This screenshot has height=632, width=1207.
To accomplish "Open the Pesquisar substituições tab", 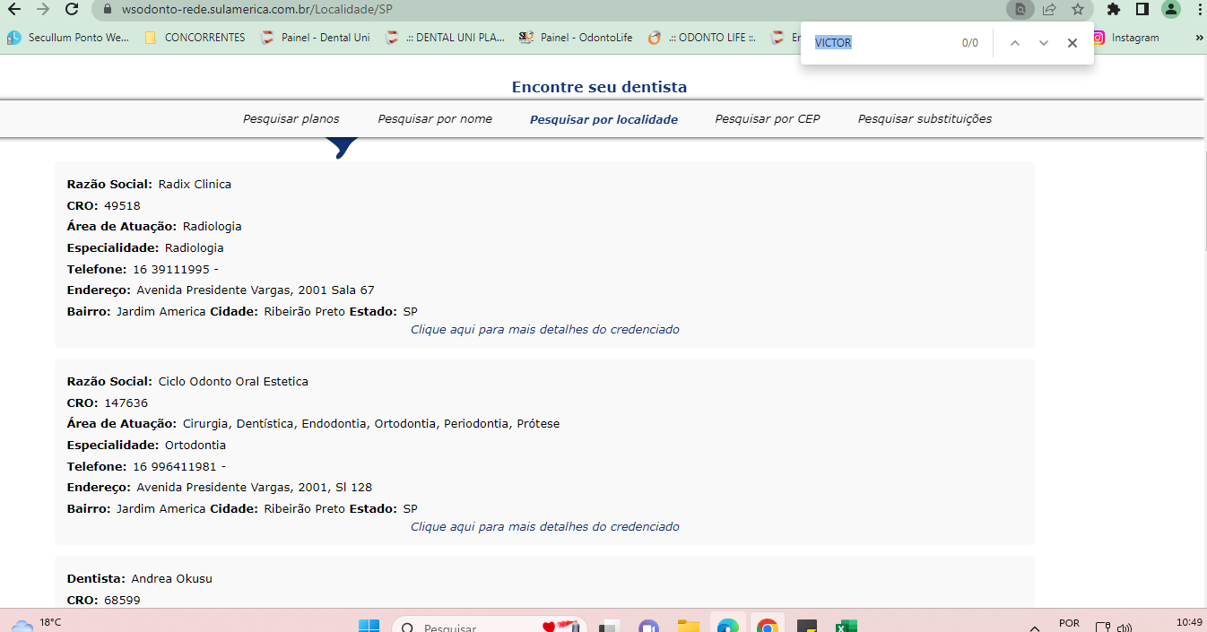I will pos(925,118).
